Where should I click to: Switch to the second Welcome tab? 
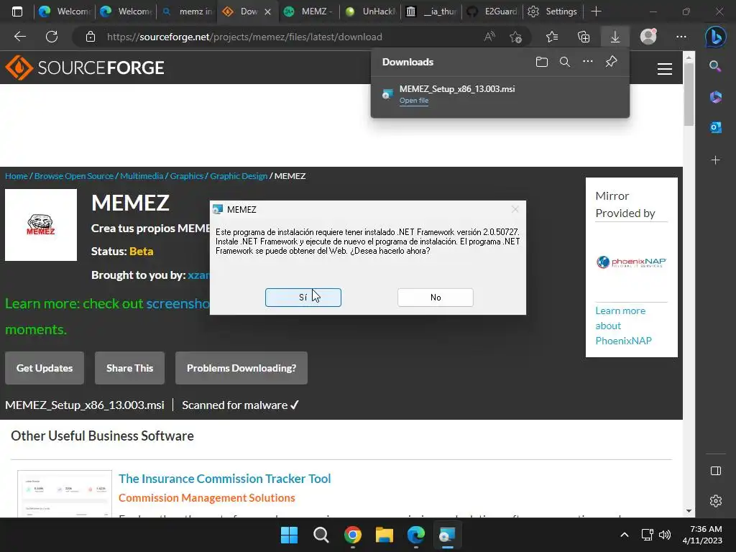[x=125, y=11]
